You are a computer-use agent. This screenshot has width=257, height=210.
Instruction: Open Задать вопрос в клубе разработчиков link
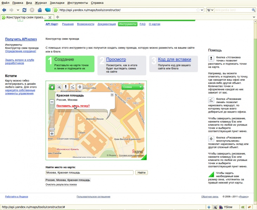(x=19, y=61)
